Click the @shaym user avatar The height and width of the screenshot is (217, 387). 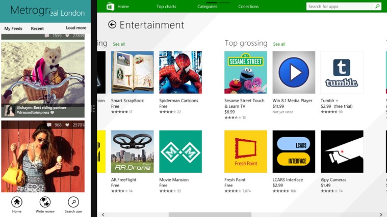click(x=10, y=110)
